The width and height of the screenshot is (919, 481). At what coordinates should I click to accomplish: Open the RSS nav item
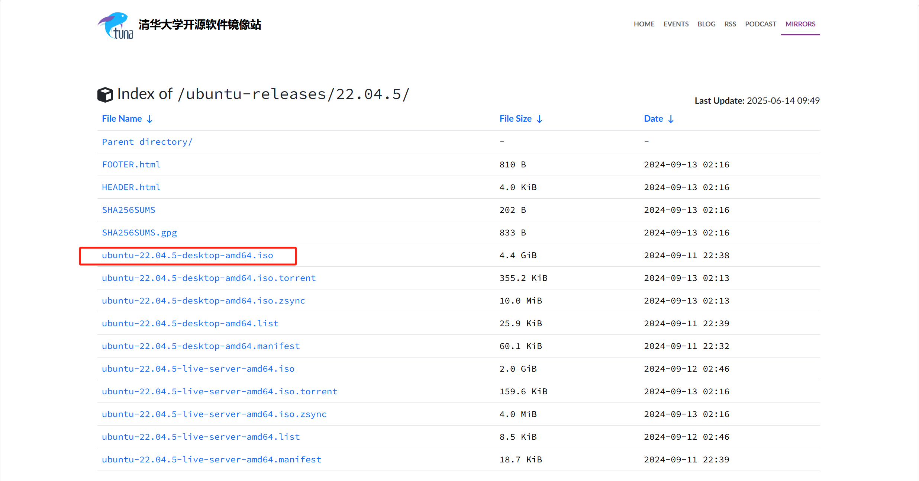tap(730, 24)
